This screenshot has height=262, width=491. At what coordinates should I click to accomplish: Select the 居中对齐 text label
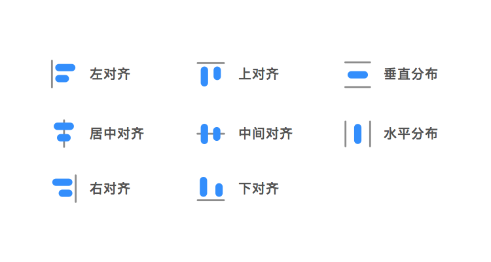point(117,134)
